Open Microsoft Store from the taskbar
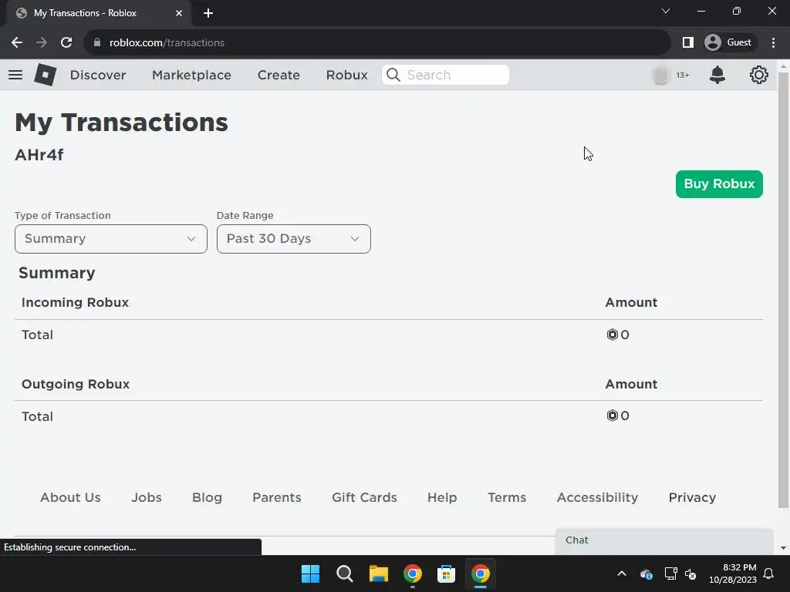The width and height of the screenshot is (790, 592). pos(446,573)
